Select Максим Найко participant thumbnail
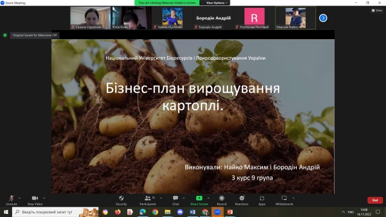 pos(296,18)
